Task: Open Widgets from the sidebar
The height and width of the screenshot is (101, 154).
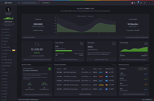Action: pyautogui.click(x=8, y=85)
